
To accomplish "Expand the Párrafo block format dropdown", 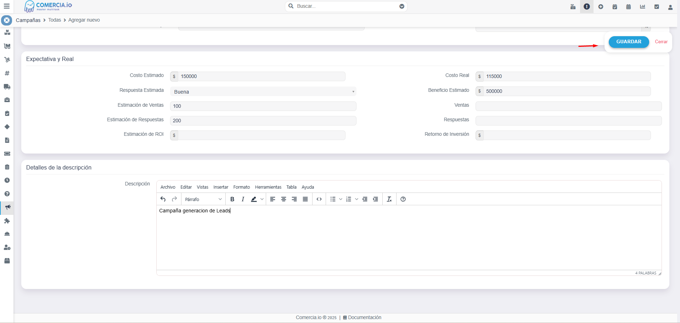I will 203,199.
